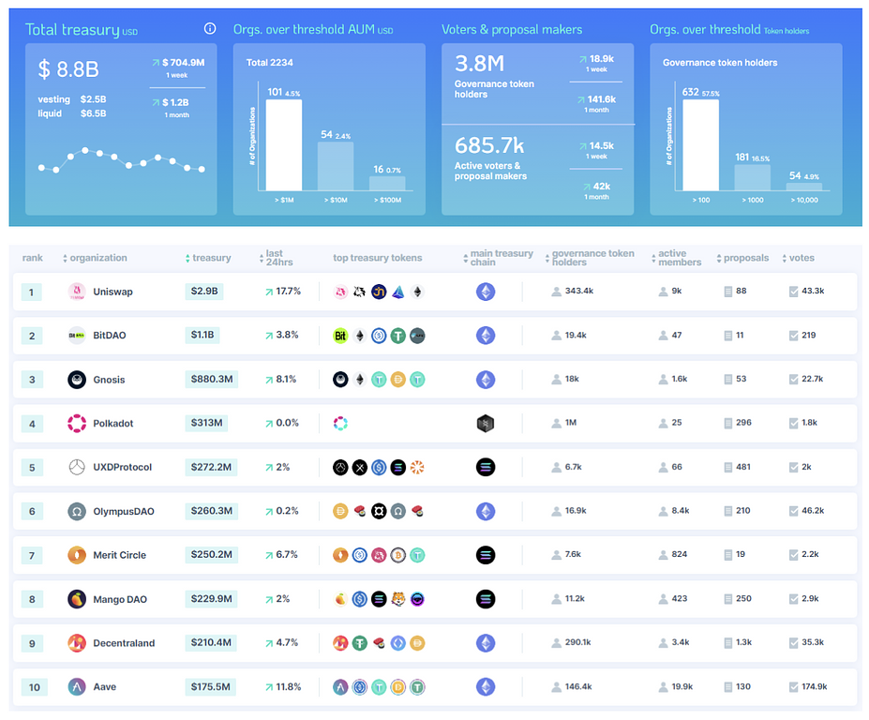This screenshot has height=720, width=869.
Task: Click Polkadot's main treasury chain icon
Action: 485,424
